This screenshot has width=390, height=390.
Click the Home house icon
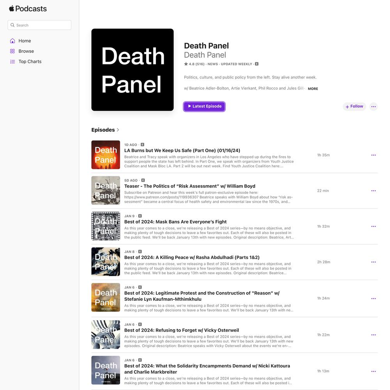tap(12, 41)
